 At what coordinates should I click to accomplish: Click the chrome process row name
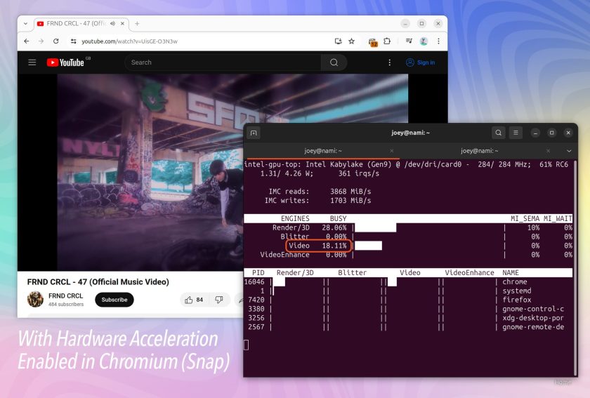[515, 281]
